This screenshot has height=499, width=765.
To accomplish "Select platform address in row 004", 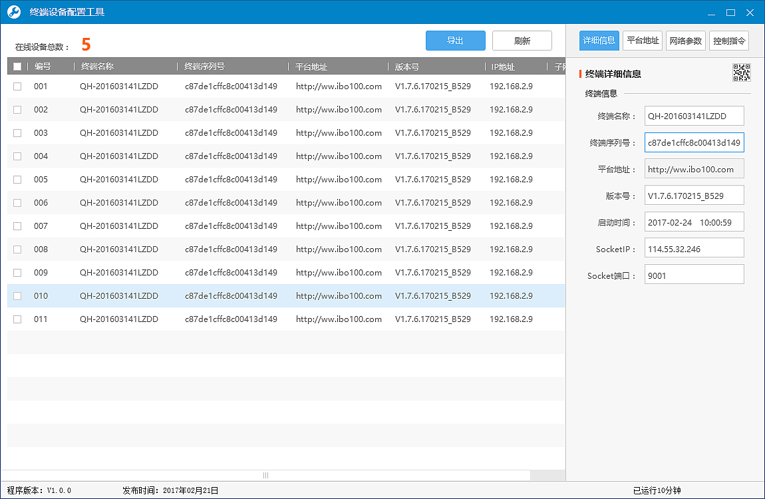I will [x=339, y=156].
